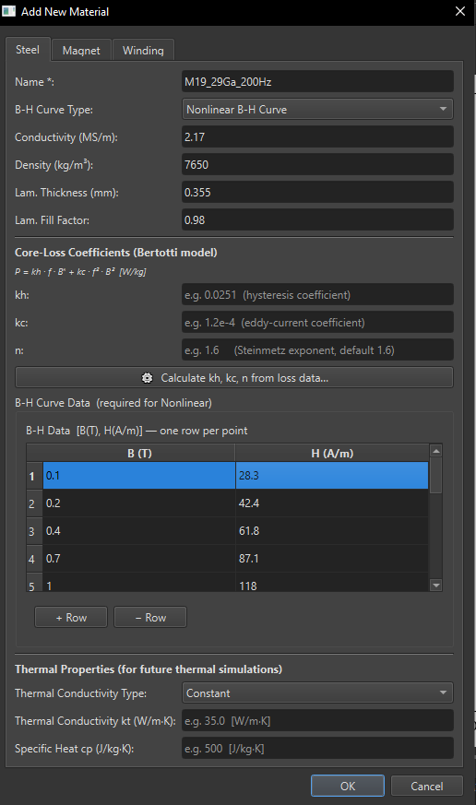This screenshot has height=805, width=476.
Task: Click the table scrollbar up arrow
Action: [x=436, y=451]
